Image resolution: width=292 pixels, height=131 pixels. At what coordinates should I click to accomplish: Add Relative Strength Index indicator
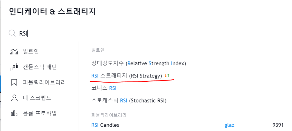coord(139,64)
